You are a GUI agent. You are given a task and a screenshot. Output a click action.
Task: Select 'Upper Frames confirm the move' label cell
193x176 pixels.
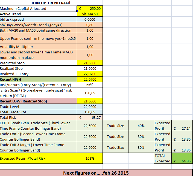point(38,38)
